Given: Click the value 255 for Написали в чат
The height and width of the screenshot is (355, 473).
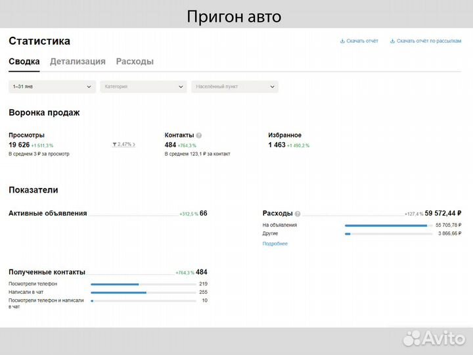Looking at the screenshot, I should pyautogui.click(x=203, y=292).
